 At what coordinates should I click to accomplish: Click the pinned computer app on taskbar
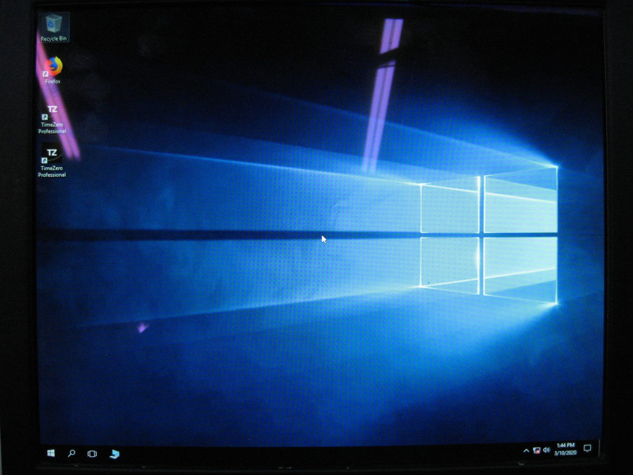pos(114,454)
